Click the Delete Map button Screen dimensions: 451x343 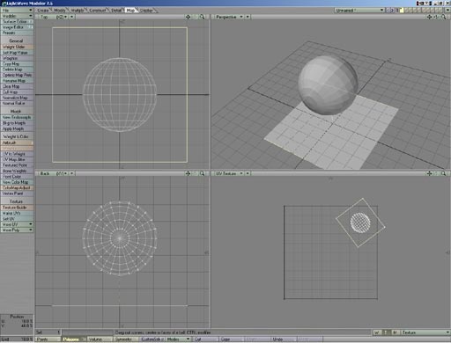click(x=17, y=69)
